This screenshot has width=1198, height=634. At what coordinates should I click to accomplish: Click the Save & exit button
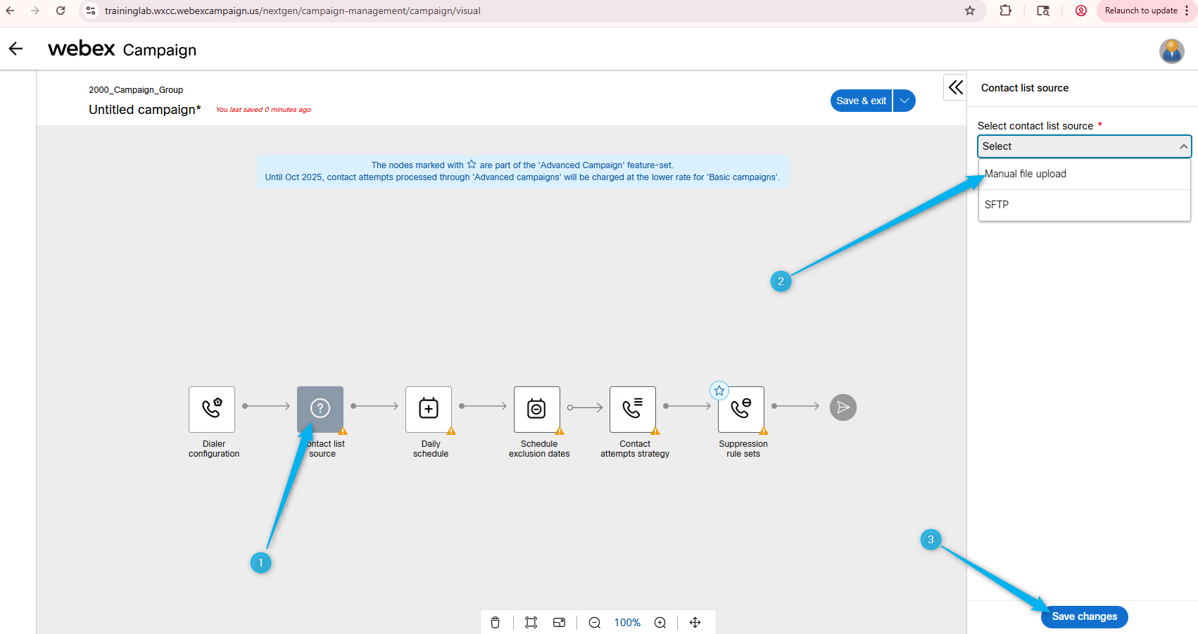coord(861,101)
